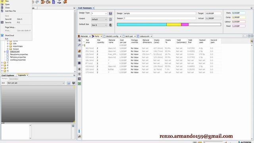Click the solid diamond icon in Parts toolbar
The image size is (254, 143).
79,69
